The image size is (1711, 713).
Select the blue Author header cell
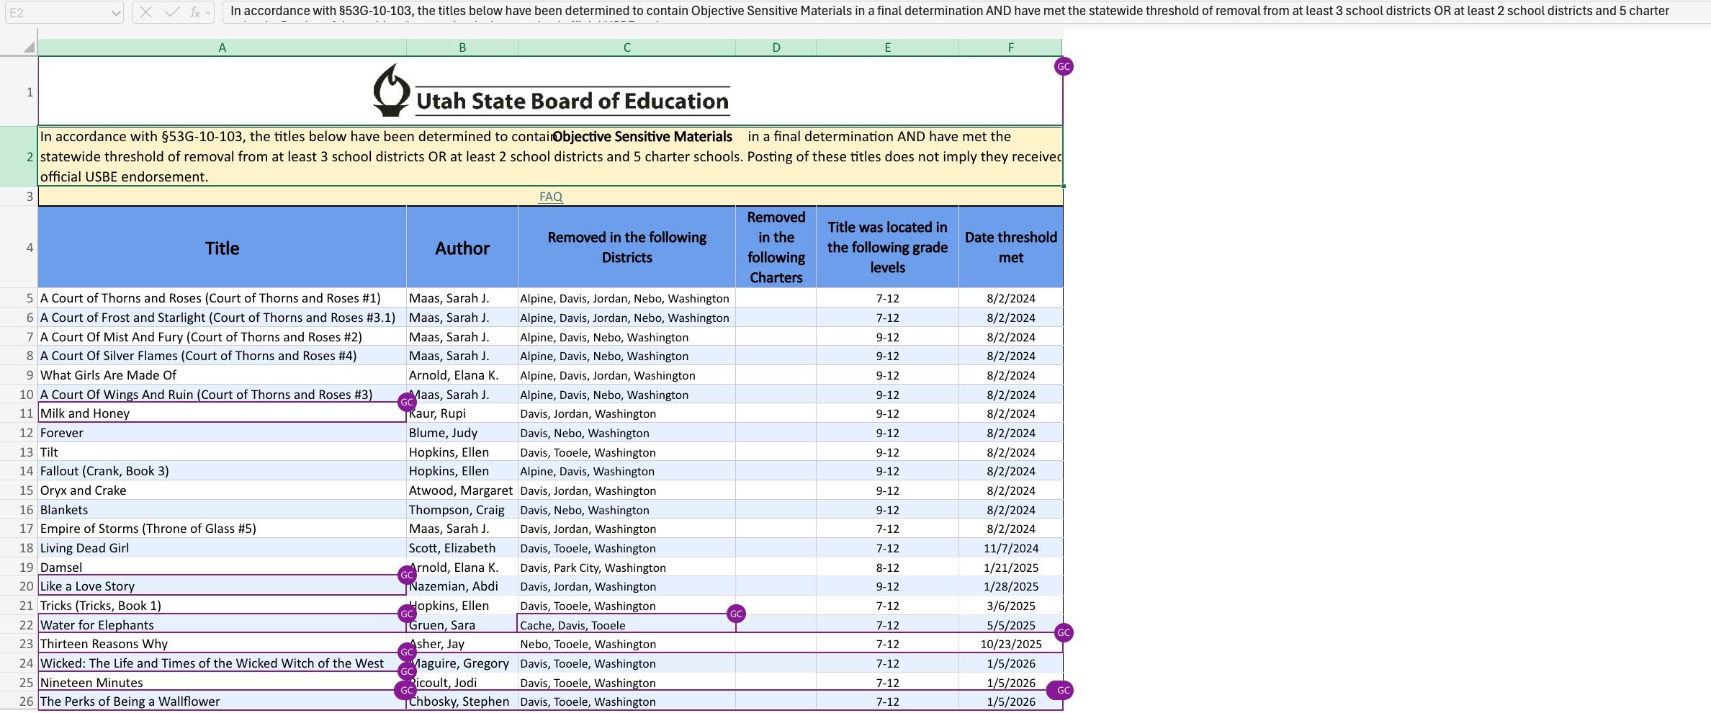(x=462, y=248)
